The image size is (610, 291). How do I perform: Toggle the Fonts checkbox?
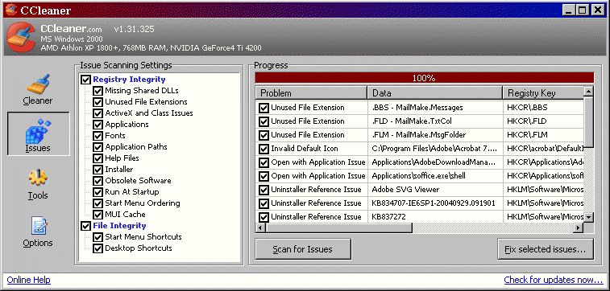click(98, 136)
